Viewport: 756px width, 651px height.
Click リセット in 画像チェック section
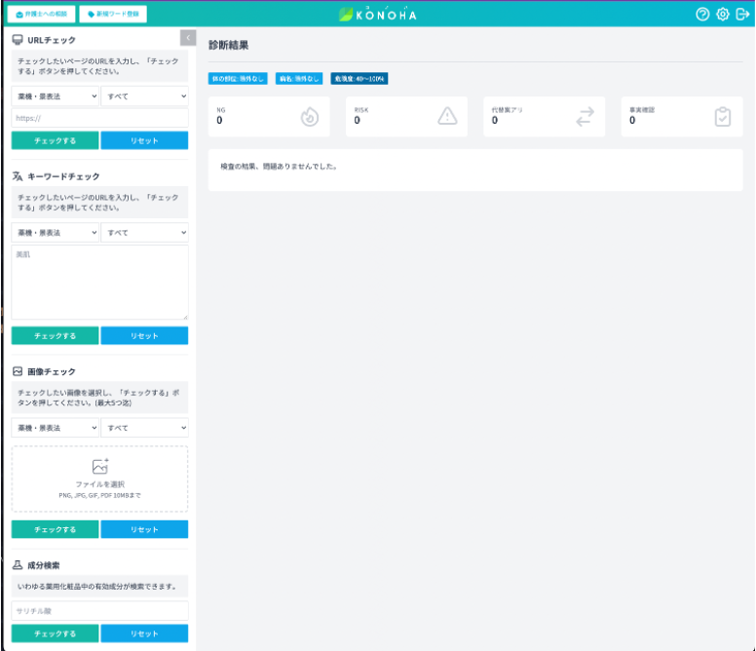point(144,529)
